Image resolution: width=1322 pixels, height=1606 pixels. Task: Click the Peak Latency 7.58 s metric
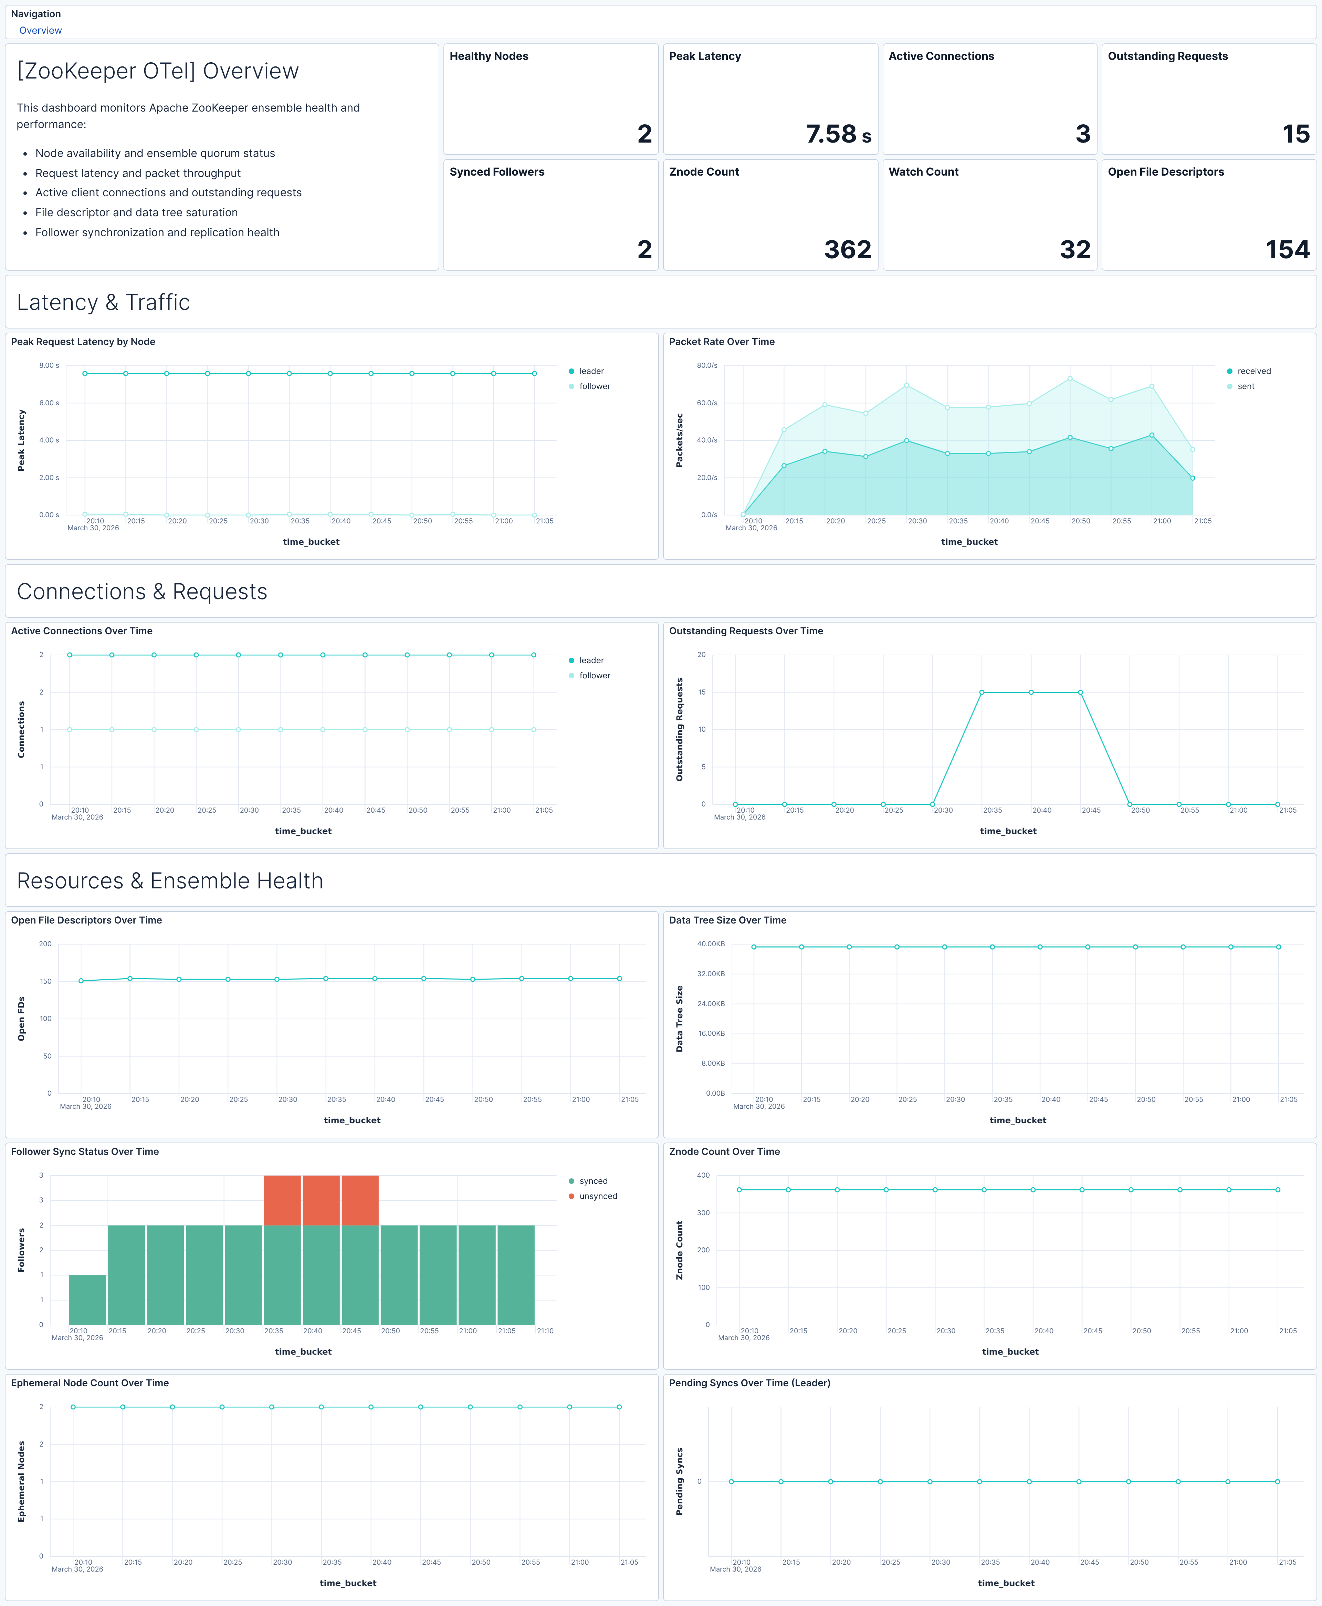[838, 134]
